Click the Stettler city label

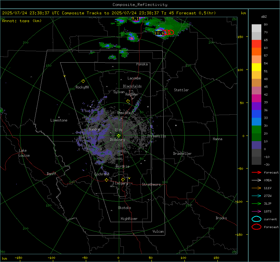(x=181, y=90)
